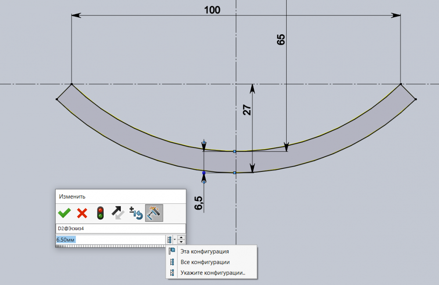Open the increment value settings icon

(x=136, y=213)
